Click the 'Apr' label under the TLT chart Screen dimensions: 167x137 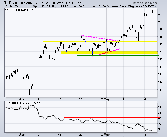click(x=22, y=99)
